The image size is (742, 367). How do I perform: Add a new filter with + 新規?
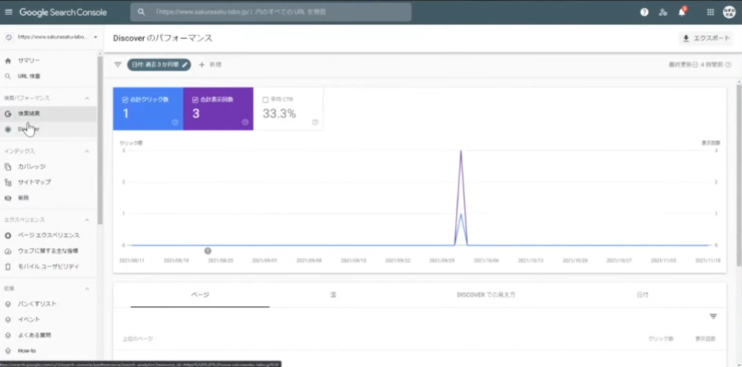click(x=210, y=65)
